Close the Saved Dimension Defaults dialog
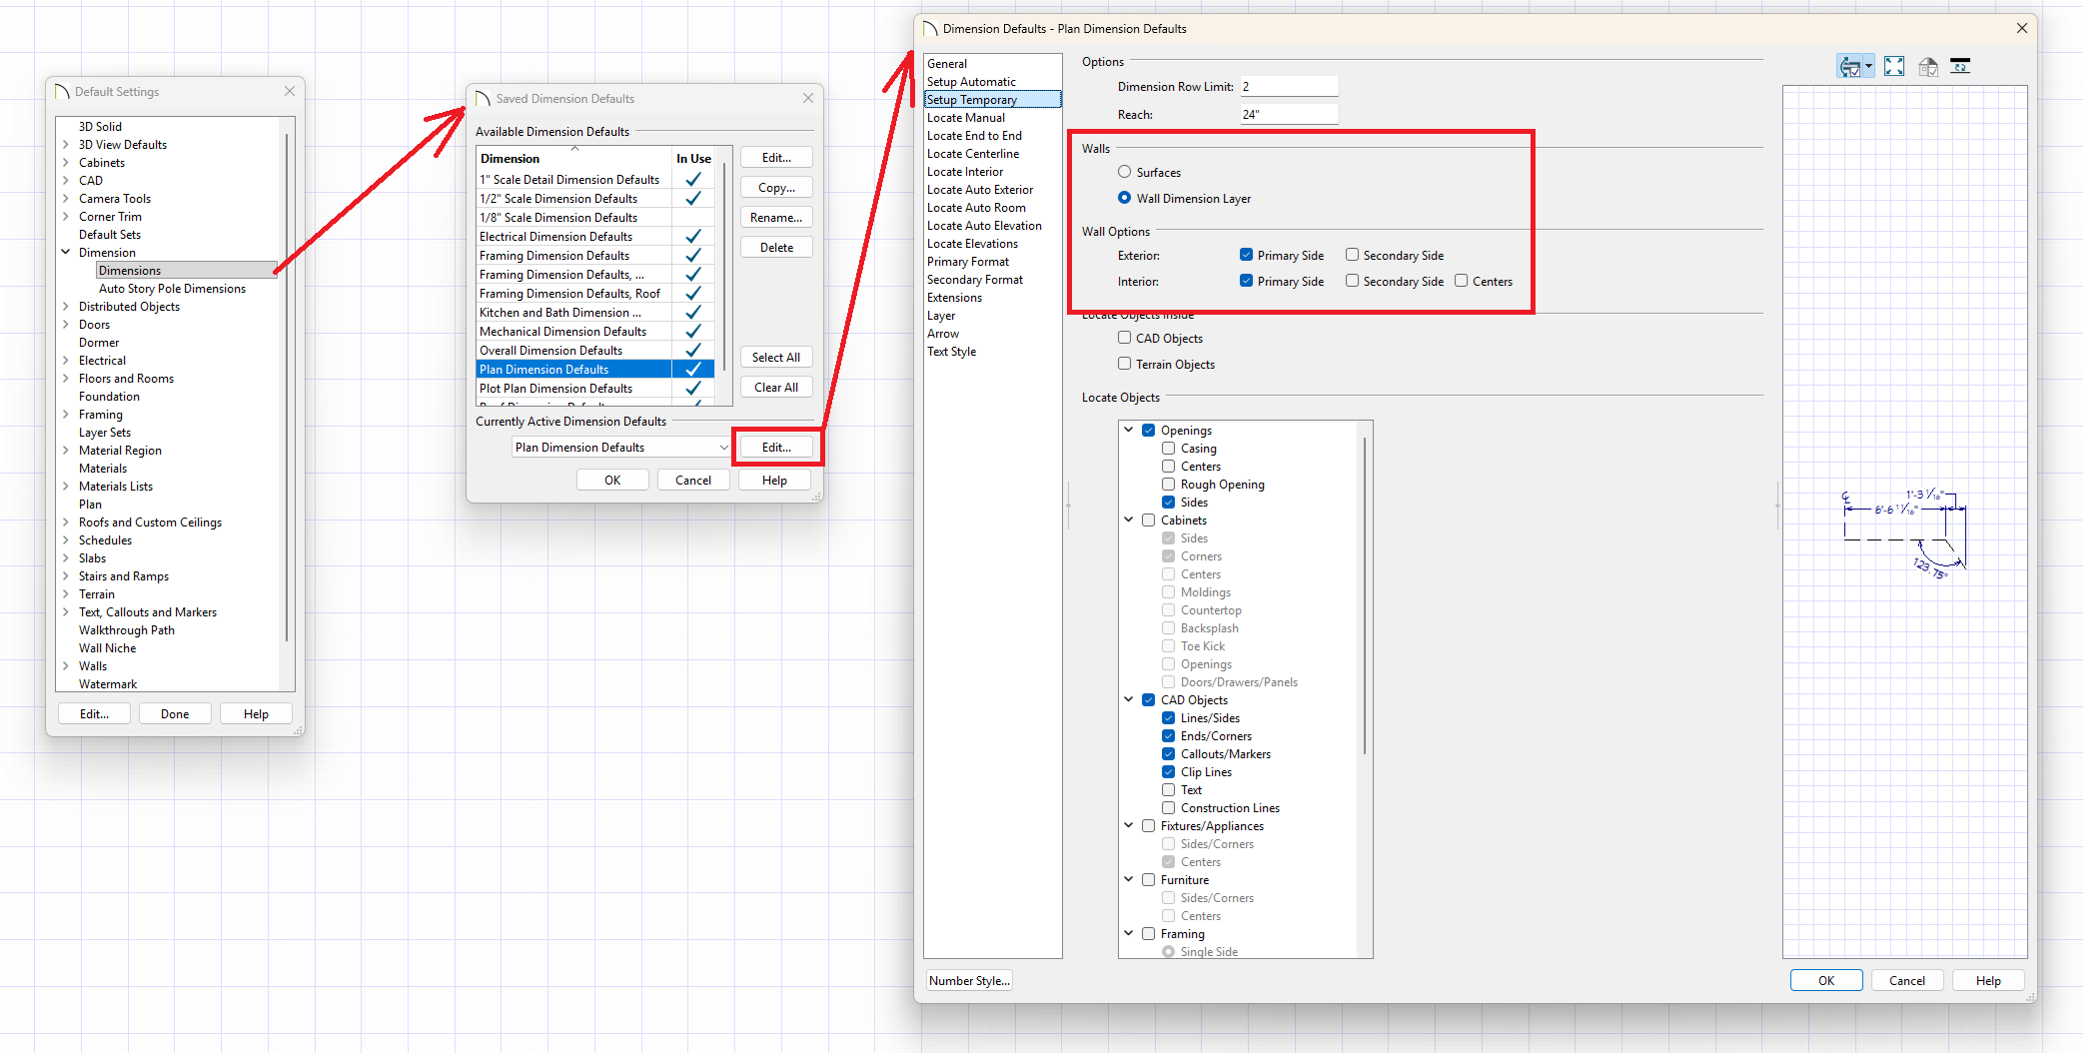 click(x=807, y=98)
